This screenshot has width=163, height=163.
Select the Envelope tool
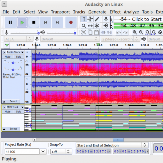coord(90,19)
